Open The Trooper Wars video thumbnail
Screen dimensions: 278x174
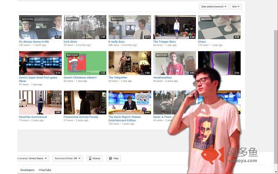(175, 27)
